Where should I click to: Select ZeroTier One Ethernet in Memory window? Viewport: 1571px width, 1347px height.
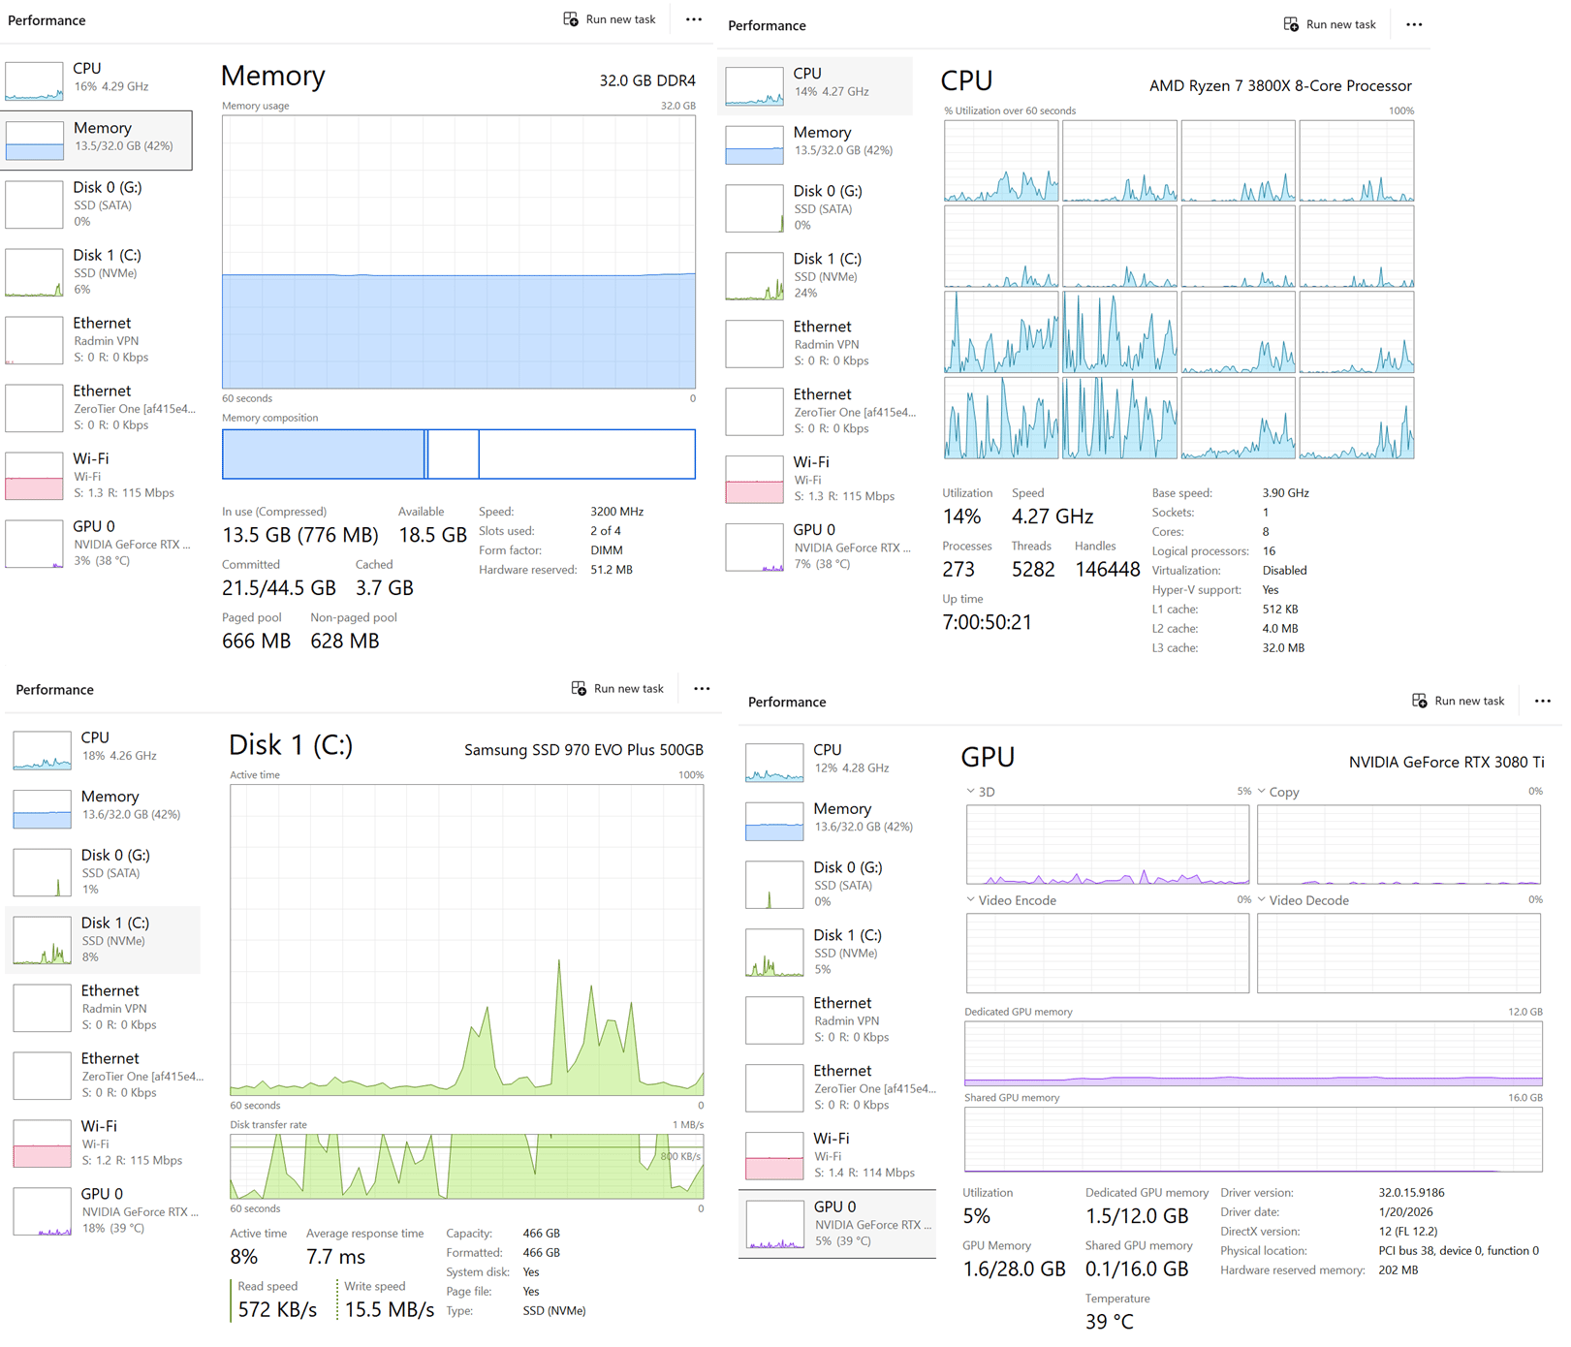click(99, 407)
